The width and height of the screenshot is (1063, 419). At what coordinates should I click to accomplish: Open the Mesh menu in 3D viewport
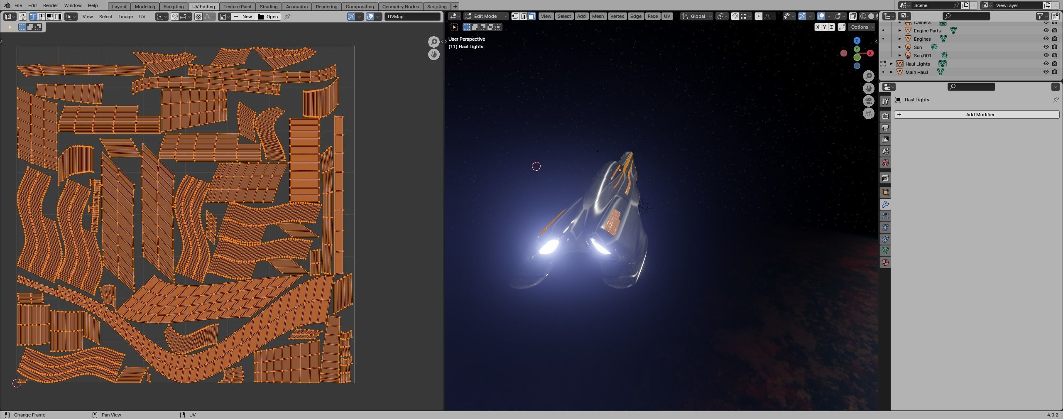point(598,16)
